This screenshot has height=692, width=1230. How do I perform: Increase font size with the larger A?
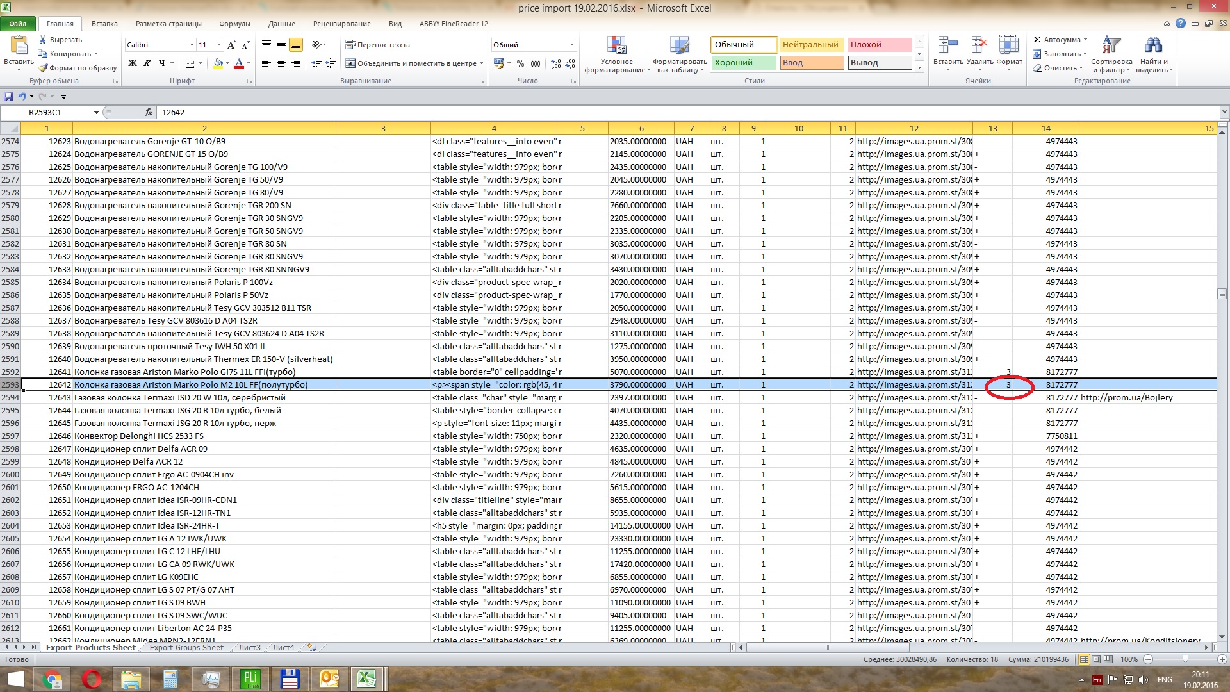tap(231, 45)
